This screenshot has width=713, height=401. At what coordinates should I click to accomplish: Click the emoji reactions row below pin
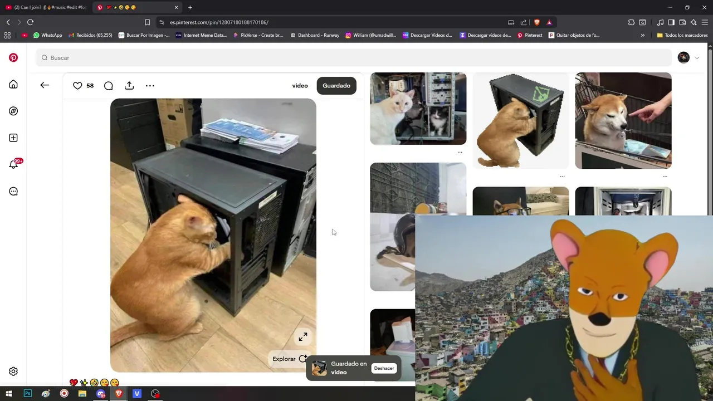pyautogui.click(x=94, y=383)
